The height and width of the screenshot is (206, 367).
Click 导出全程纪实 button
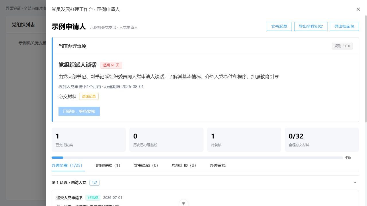click(311, 26)
